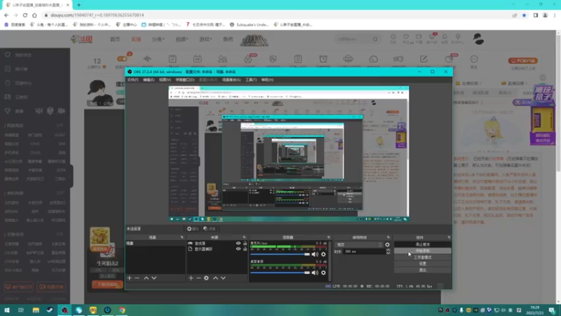Click 停止推流 in the OBS Controls panel
The height and width of the screenshot is (316, 561).
(x=423, y=244)
